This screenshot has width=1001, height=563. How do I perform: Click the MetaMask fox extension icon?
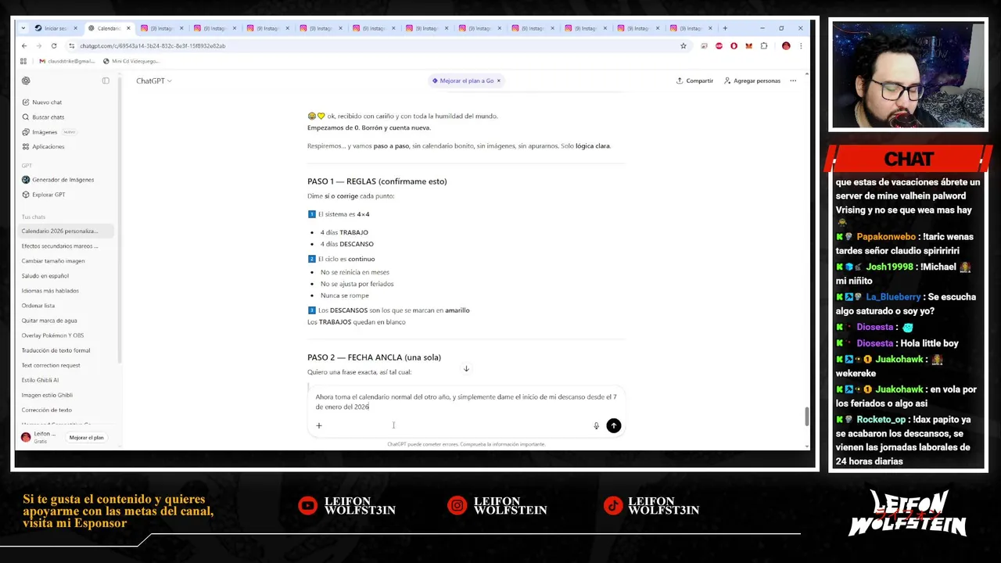(x=748, y=46)
